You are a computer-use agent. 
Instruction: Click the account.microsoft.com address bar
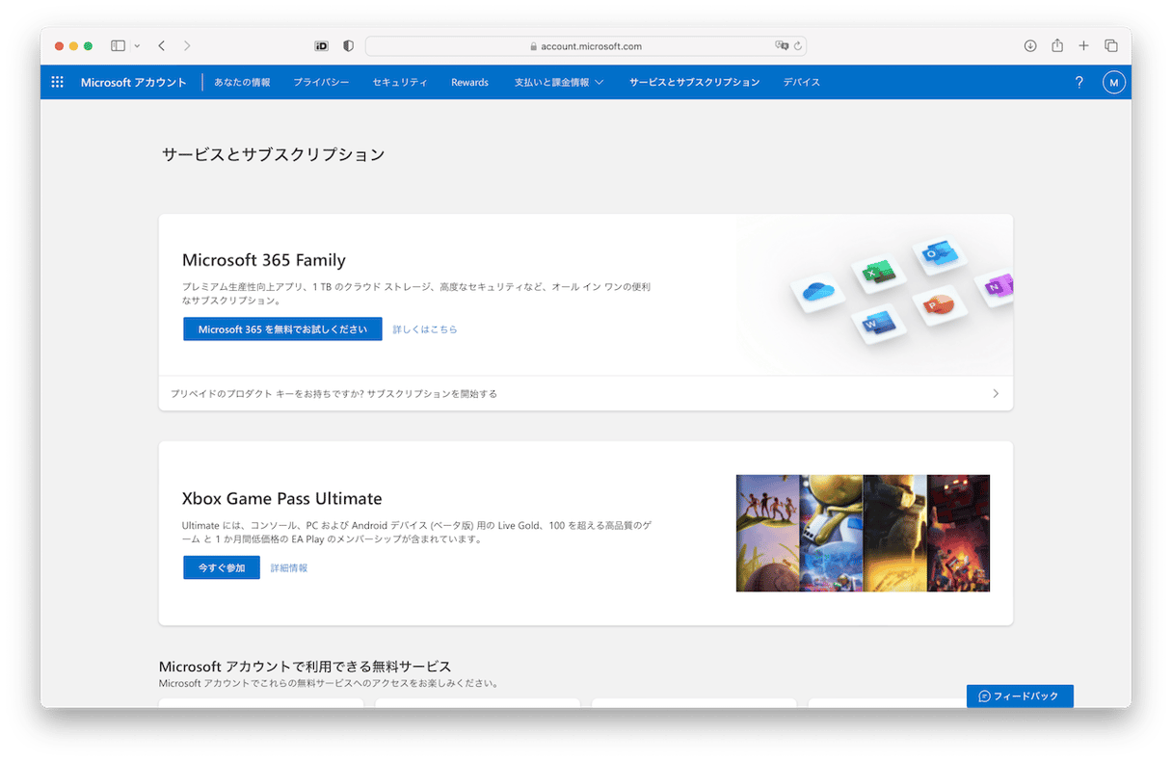tap(586, 45)
